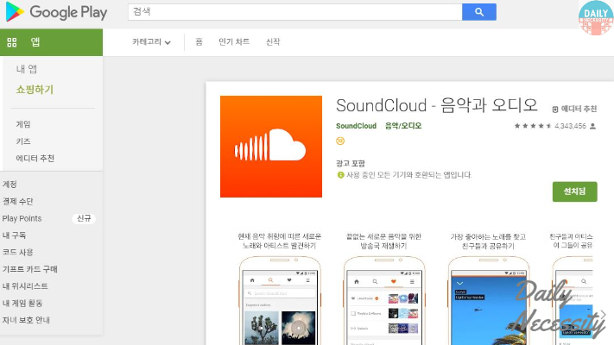
Task: Focus the 검색 search input field
Action: point(294,12)
